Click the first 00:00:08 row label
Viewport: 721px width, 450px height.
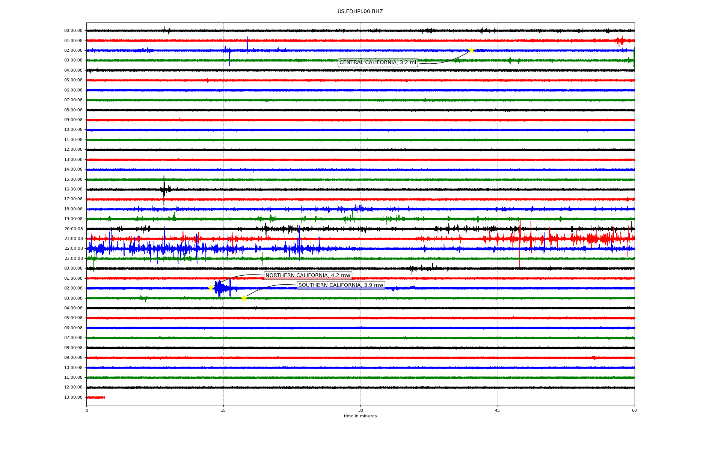[73, 31]
